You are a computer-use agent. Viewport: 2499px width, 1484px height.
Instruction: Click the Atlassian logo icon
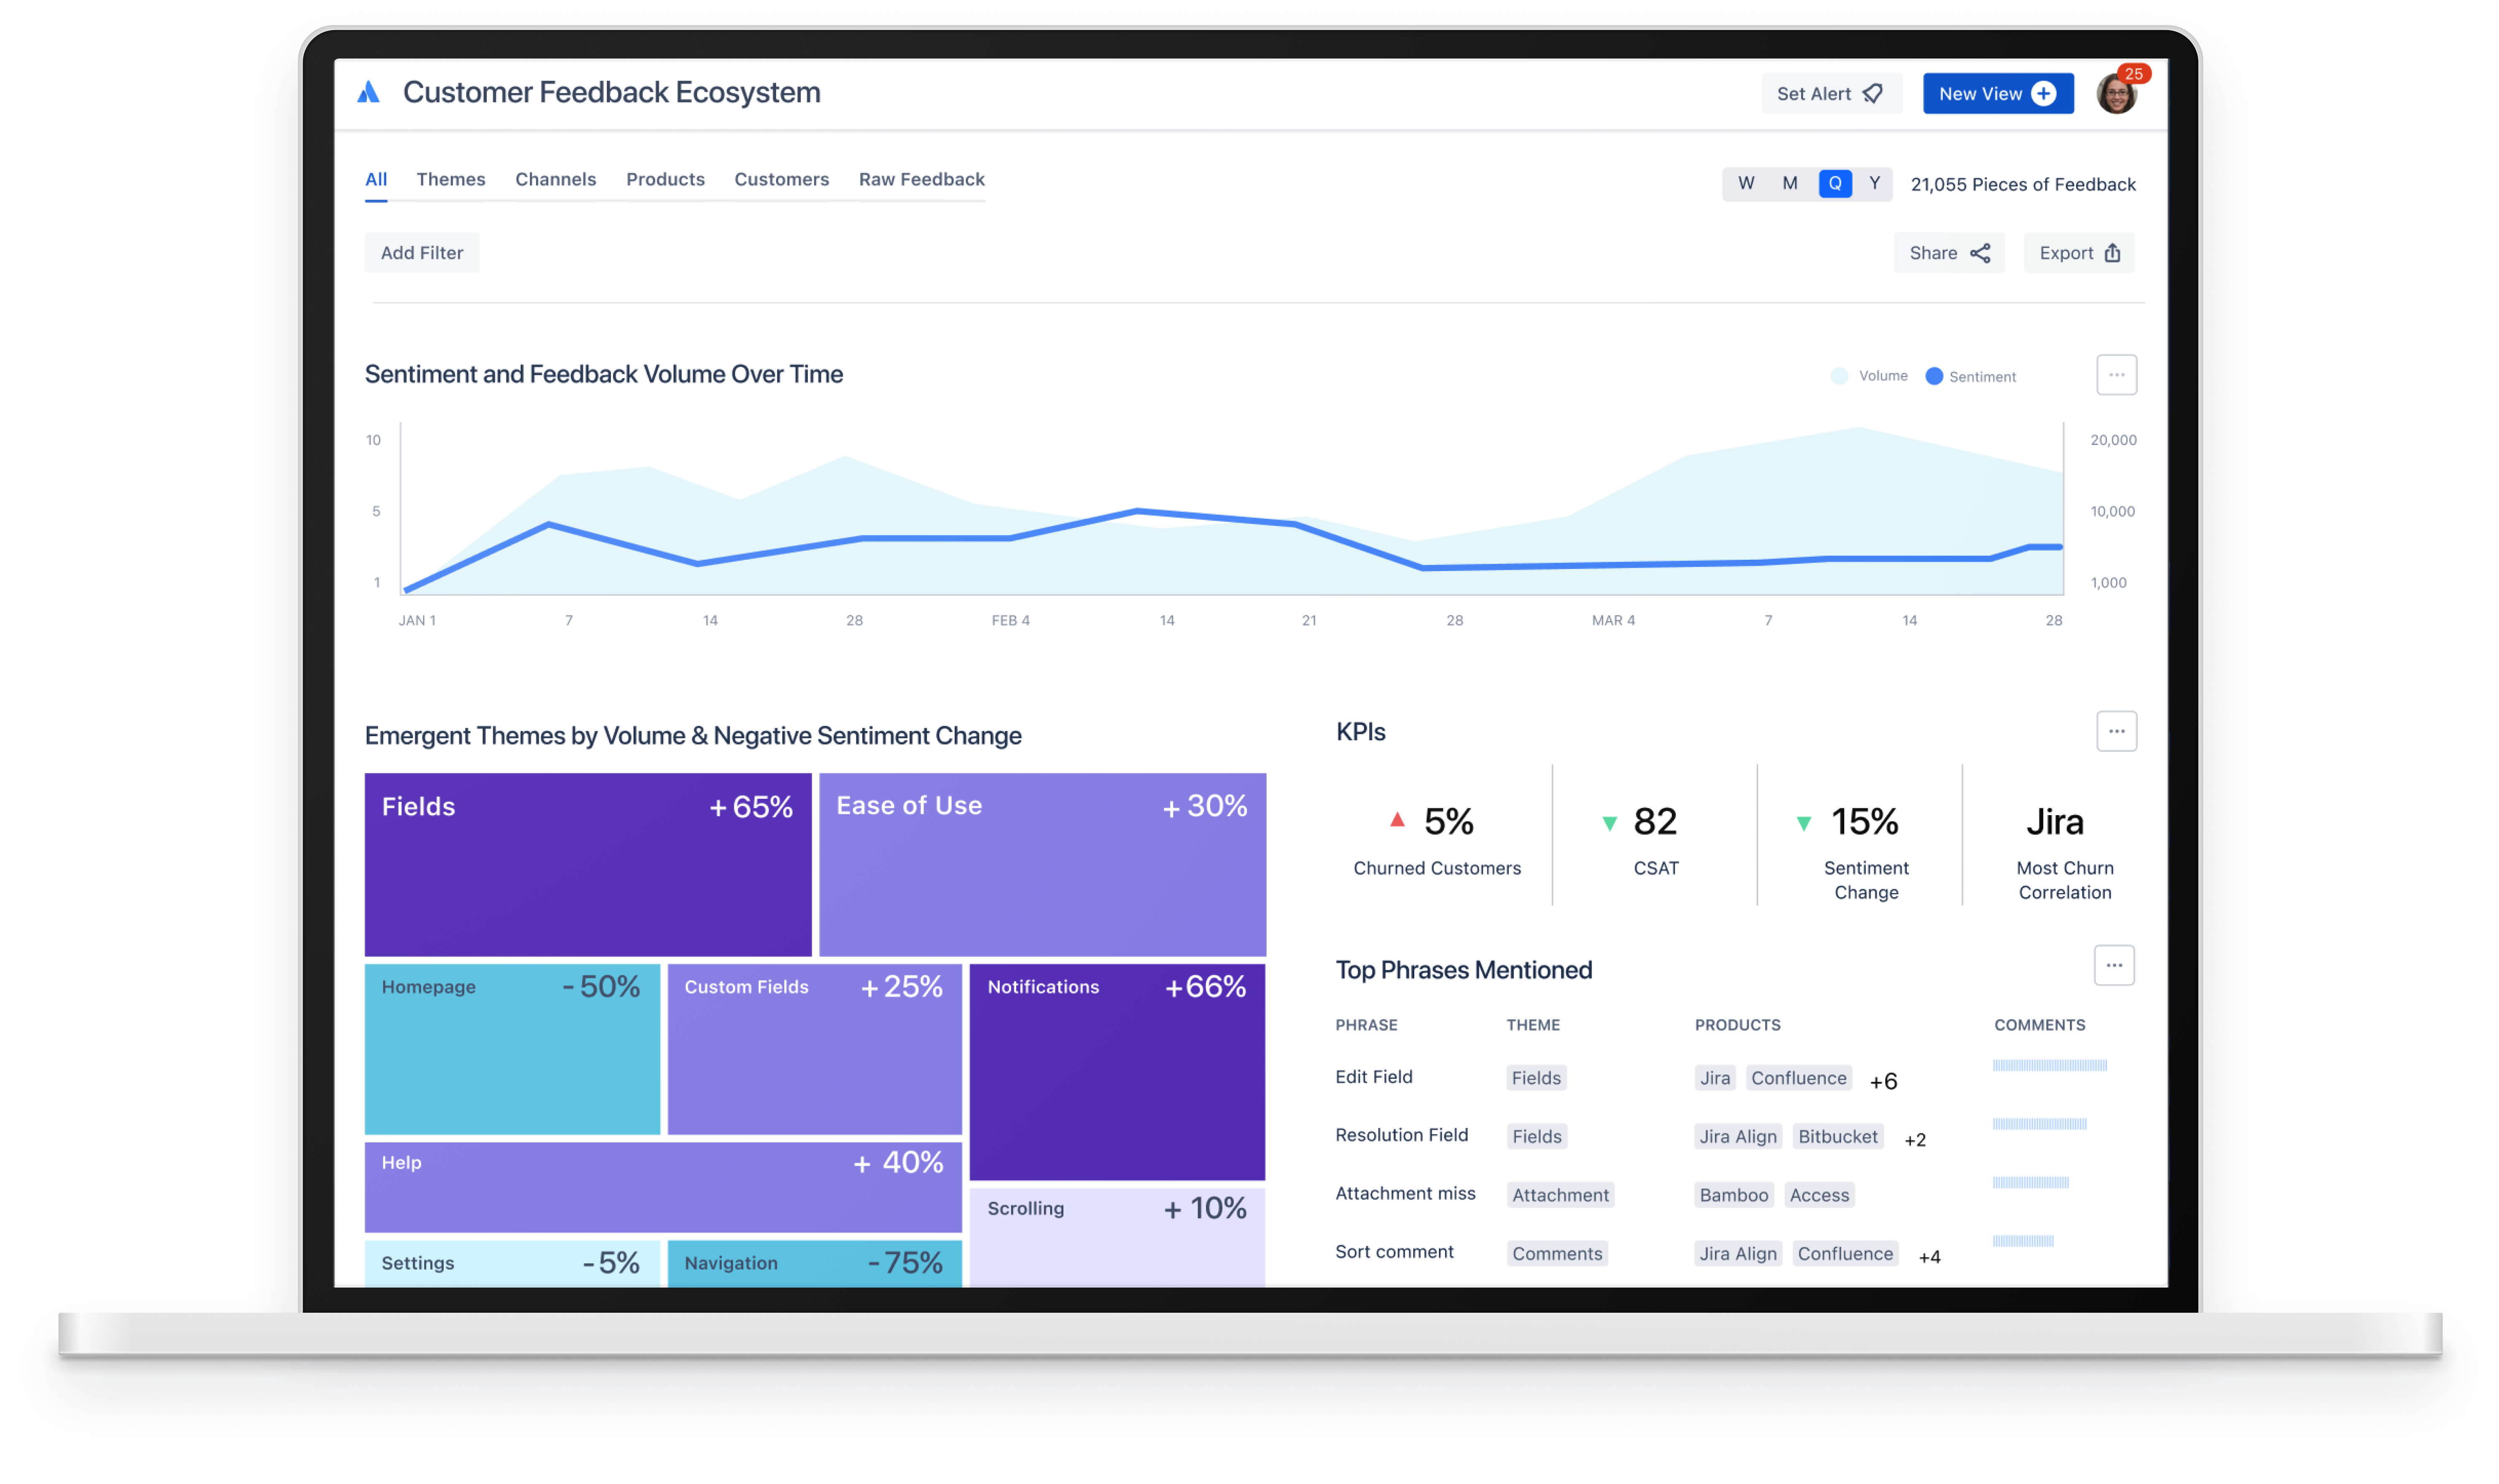[368, 93]
